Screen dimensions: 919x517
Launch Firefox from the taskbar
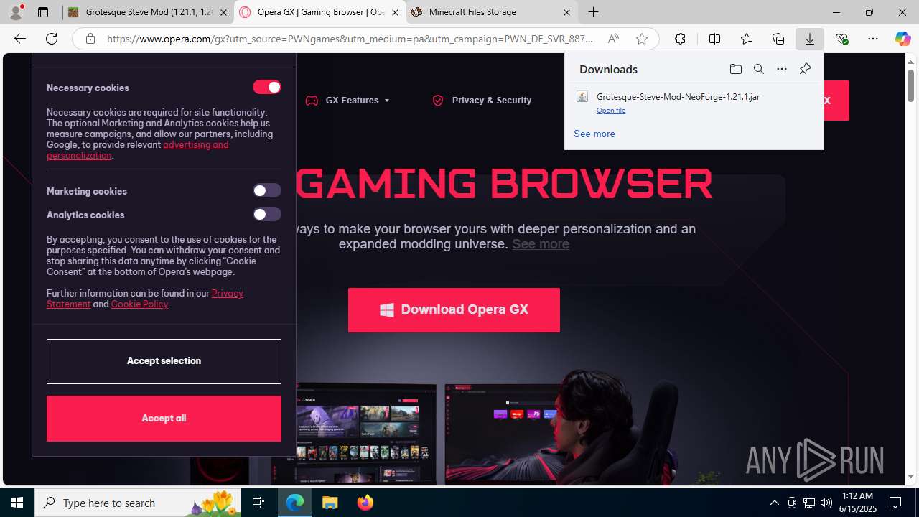pyautogui.click(x=365, y=503)
